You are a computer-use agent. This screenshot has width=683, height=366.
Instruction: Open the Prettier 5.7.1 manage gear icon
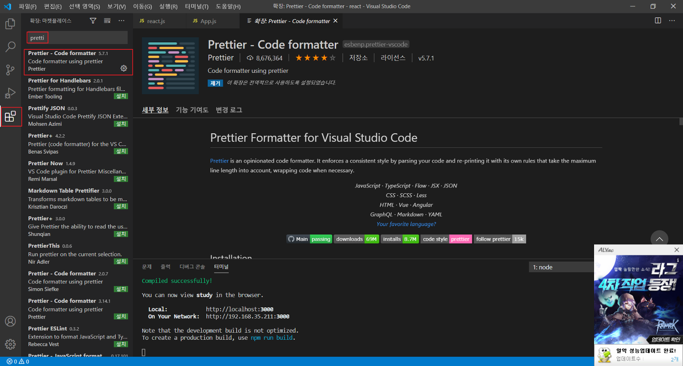(124, 68)
